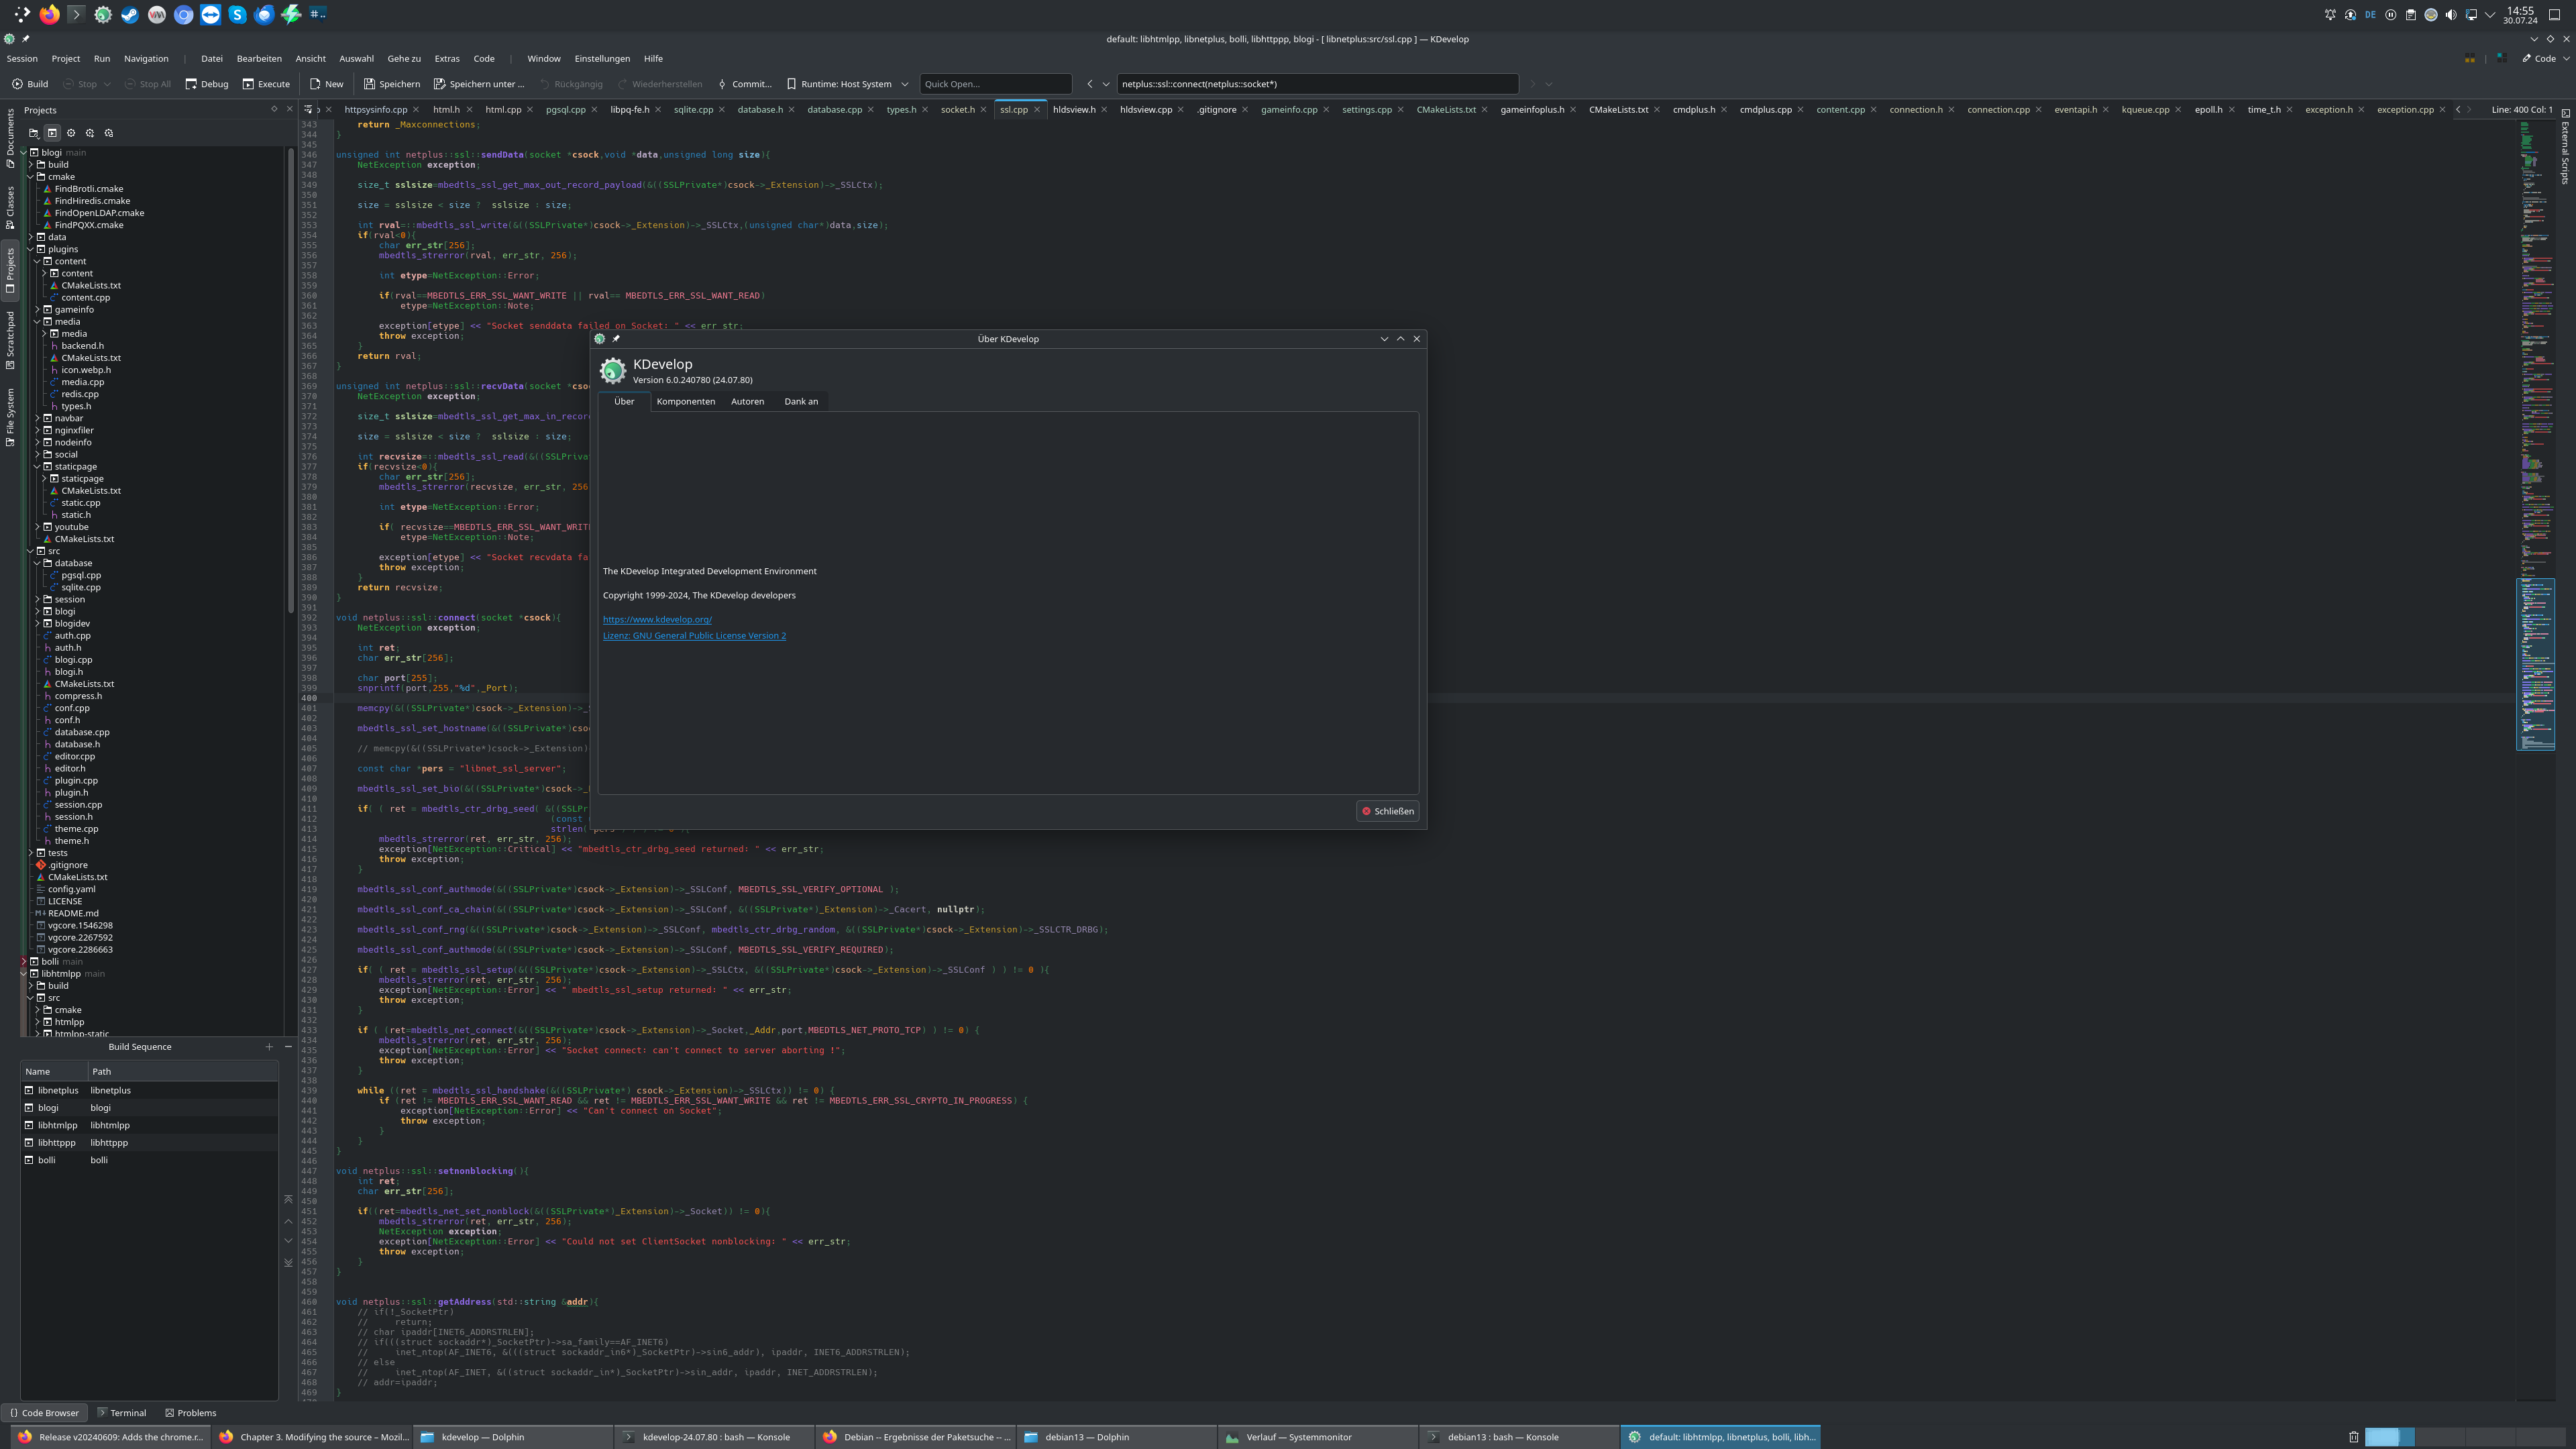Add item to Build Sequence with plus
This screenshot has height=1449, width=2576.
269,1047
